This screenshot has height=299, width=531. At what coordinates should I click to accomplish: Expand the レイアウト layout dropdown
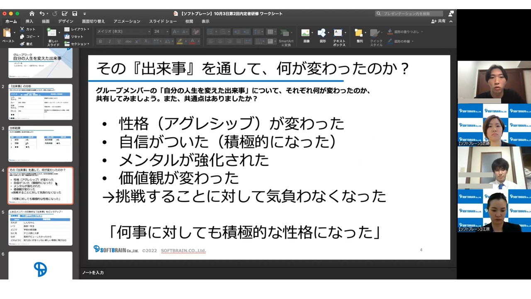77,29
